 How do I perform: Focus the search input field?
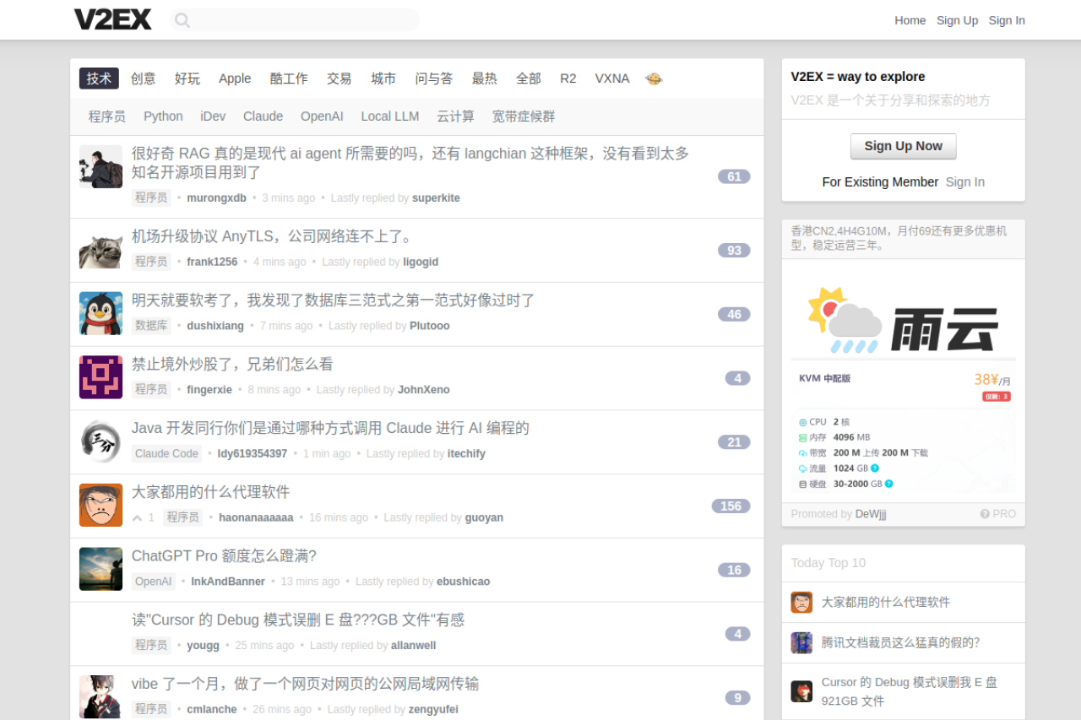point(294,20)
